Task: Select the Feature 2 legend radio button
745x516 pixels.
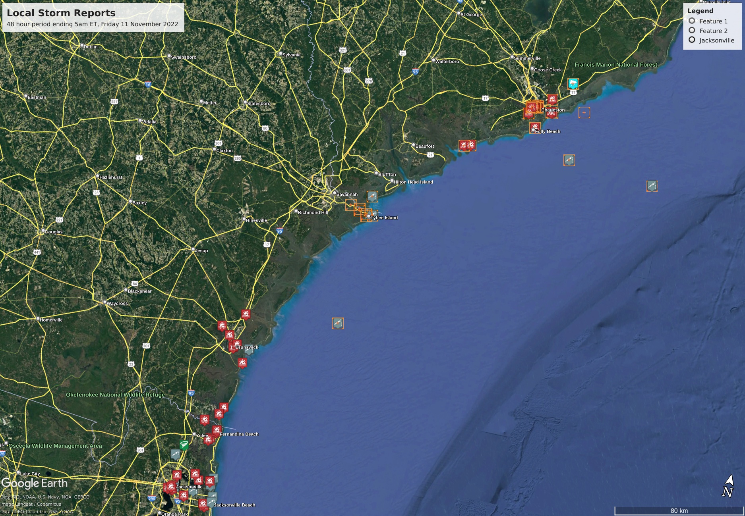Action: [692, 31]
